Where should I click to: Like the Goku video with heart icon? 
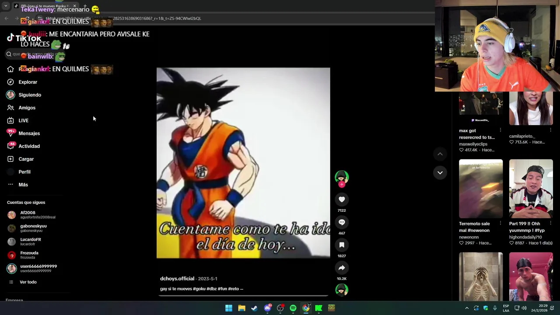342,199
